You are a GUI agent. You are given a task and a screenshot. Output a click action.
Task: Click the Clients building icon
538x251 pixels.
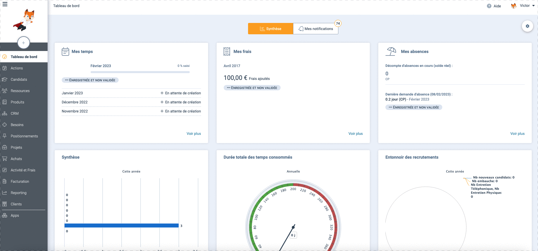point(5,204)
